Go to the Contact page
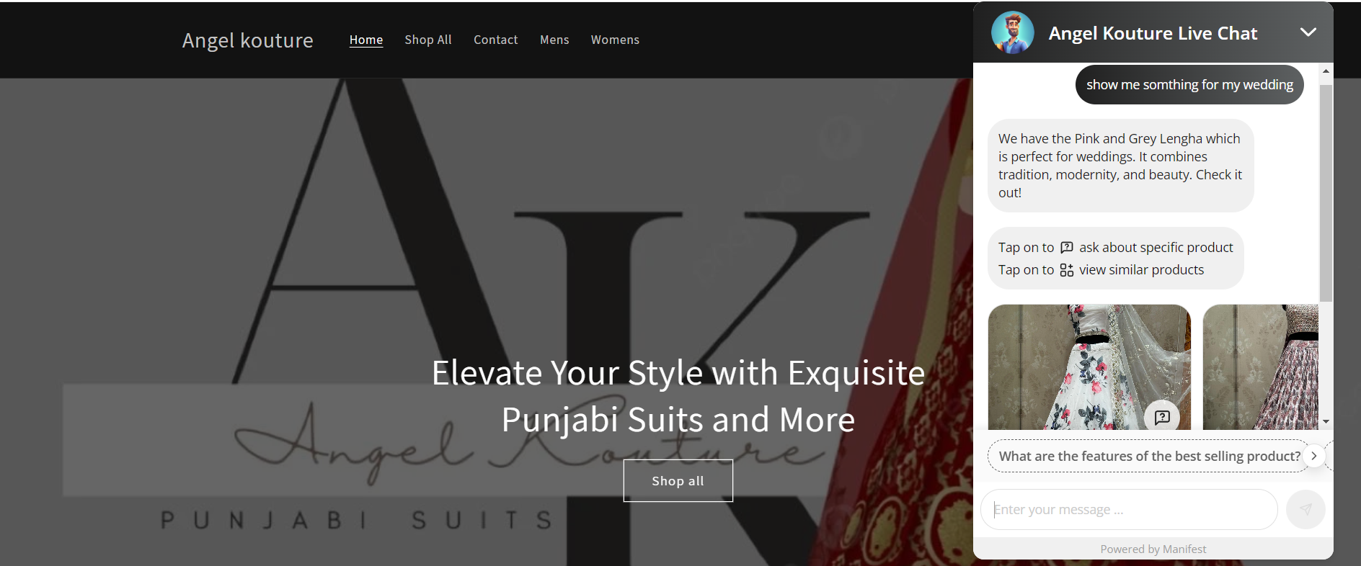The width and height of the screenshot is (1361, 566). (496, 40)
